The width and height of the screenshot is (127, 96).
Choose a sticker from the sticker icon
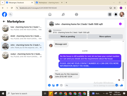(57, 85)
